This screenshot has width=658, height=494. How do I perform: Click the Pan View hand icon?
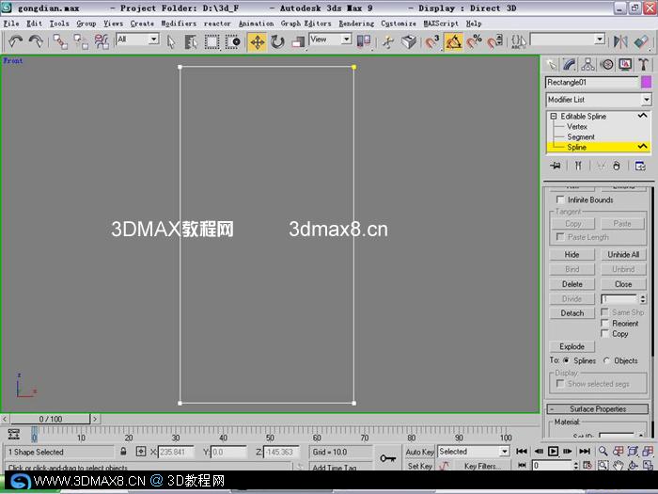click(x=618, y=465)
